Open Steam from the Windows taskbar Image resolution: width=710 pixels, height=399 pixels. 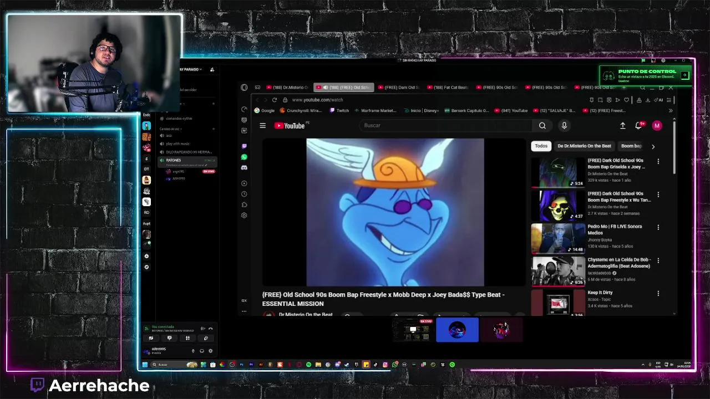[x=347, y=365]
